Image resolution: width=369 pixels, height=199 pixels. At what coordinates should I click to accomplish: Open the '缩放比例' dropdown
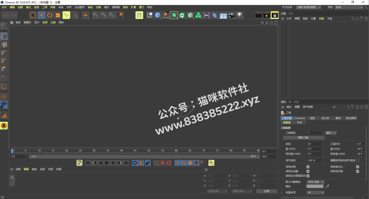[x=242, y=191]
